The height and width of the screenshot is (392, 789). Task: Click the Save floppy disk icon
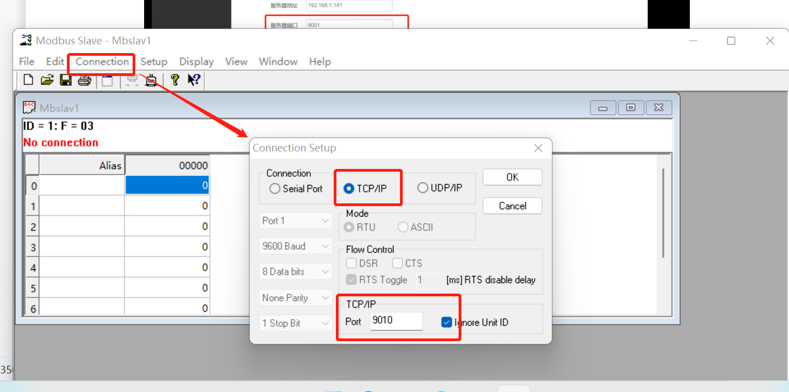click(66, 80)
